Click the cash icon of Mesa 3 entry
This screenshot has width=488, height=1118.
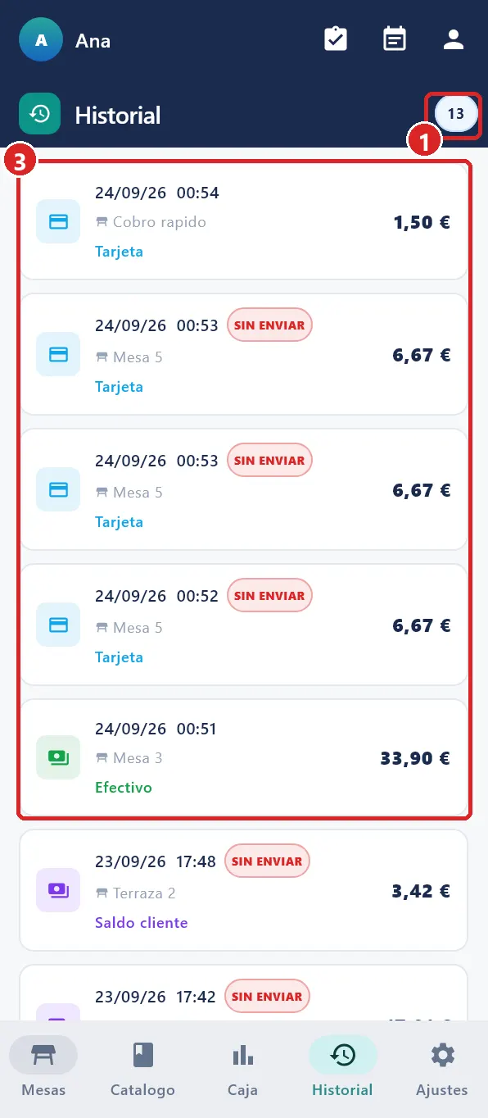58,757
